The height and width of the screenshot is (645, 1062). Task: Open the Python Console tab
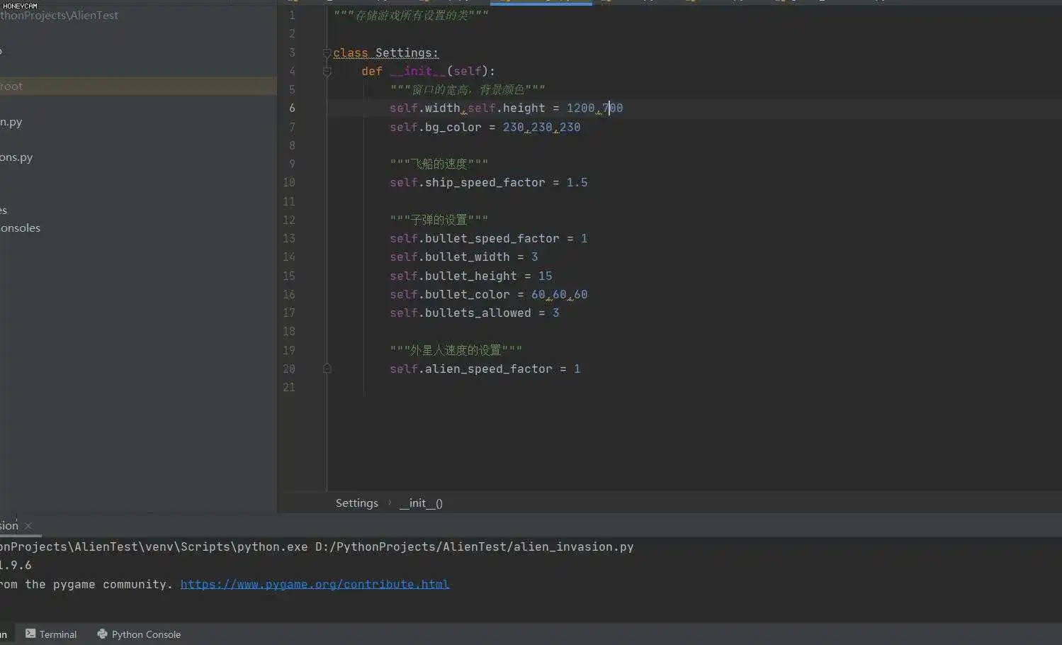tap(139, 634)
